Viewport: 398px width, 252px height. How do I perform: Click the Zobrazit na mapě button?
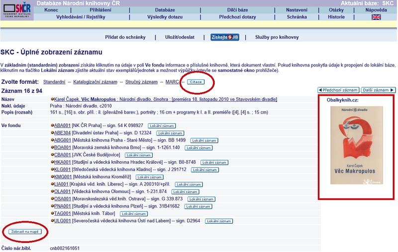[x=25, y=232]
